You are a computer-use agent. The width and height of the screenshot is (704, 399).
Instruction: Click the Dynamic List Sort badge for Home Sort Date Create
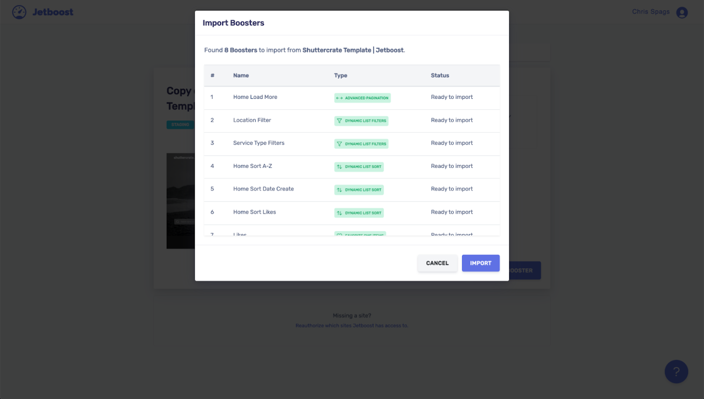(359, 189)
